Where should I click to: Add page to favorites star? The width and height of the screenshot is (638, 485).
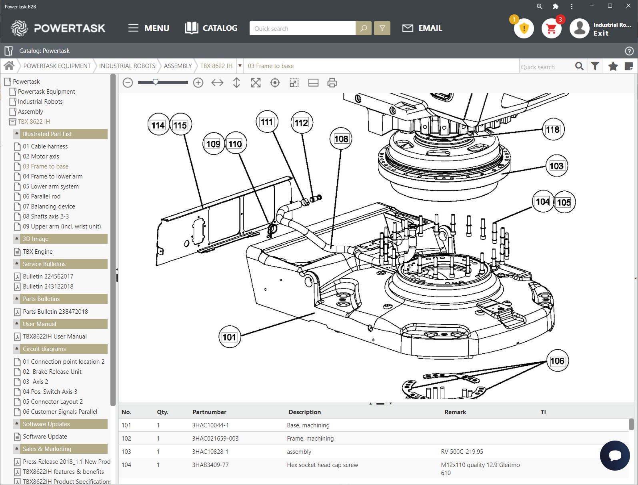[613, 66]
